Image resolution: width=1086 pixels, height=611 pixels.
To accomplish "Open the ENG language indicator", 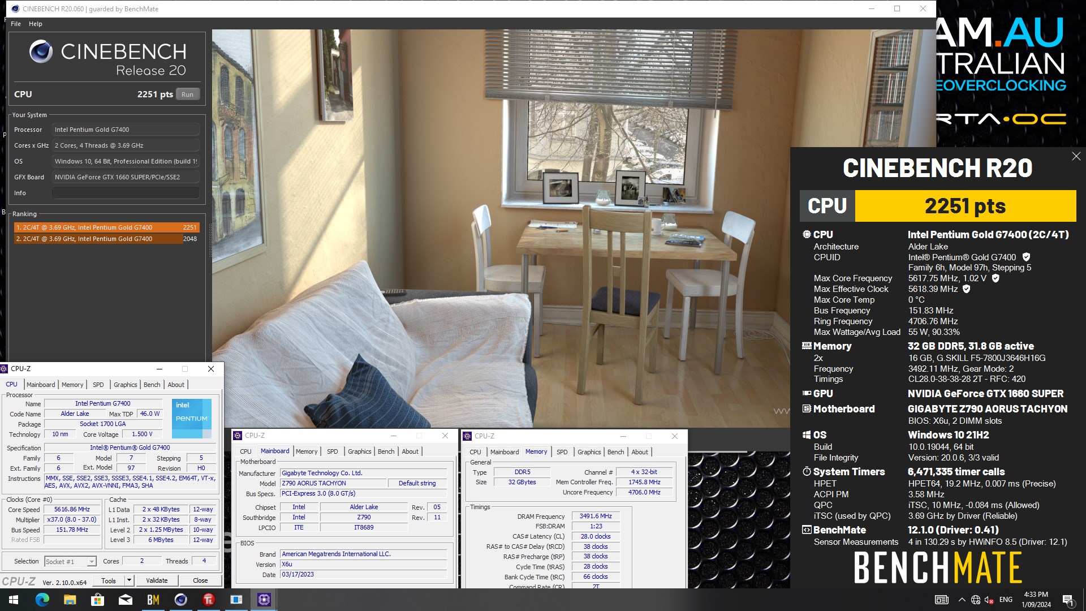I will (x=1006, y=600).
